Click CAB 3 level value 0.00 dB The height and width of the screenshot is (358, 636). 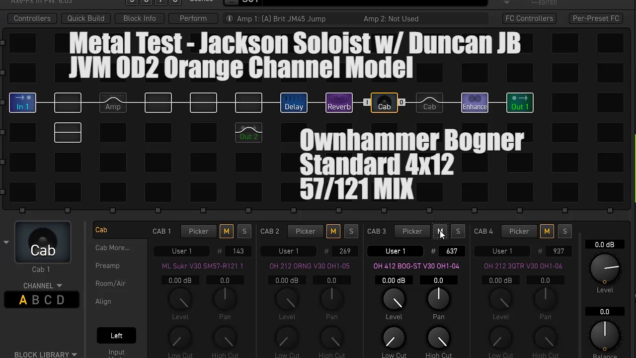click(x=394, y=280)
